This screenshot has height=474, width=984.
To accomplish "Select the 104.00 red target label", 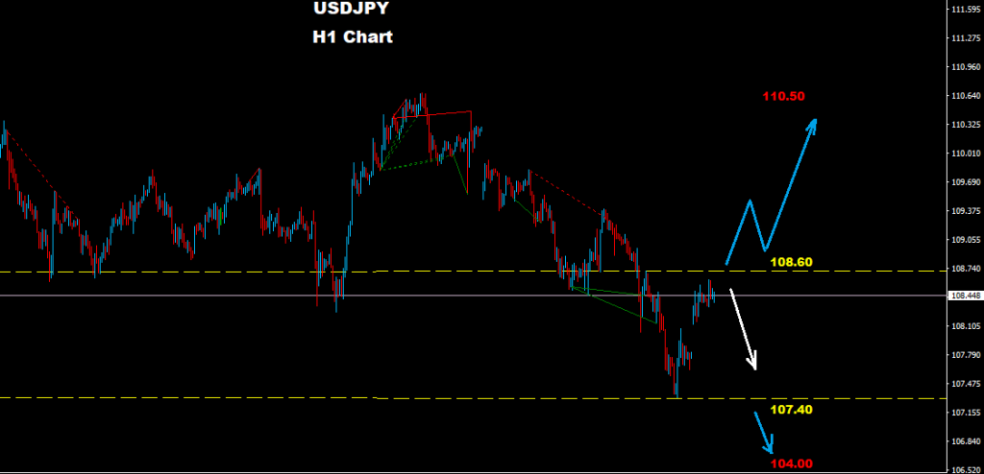I will 792,464.
